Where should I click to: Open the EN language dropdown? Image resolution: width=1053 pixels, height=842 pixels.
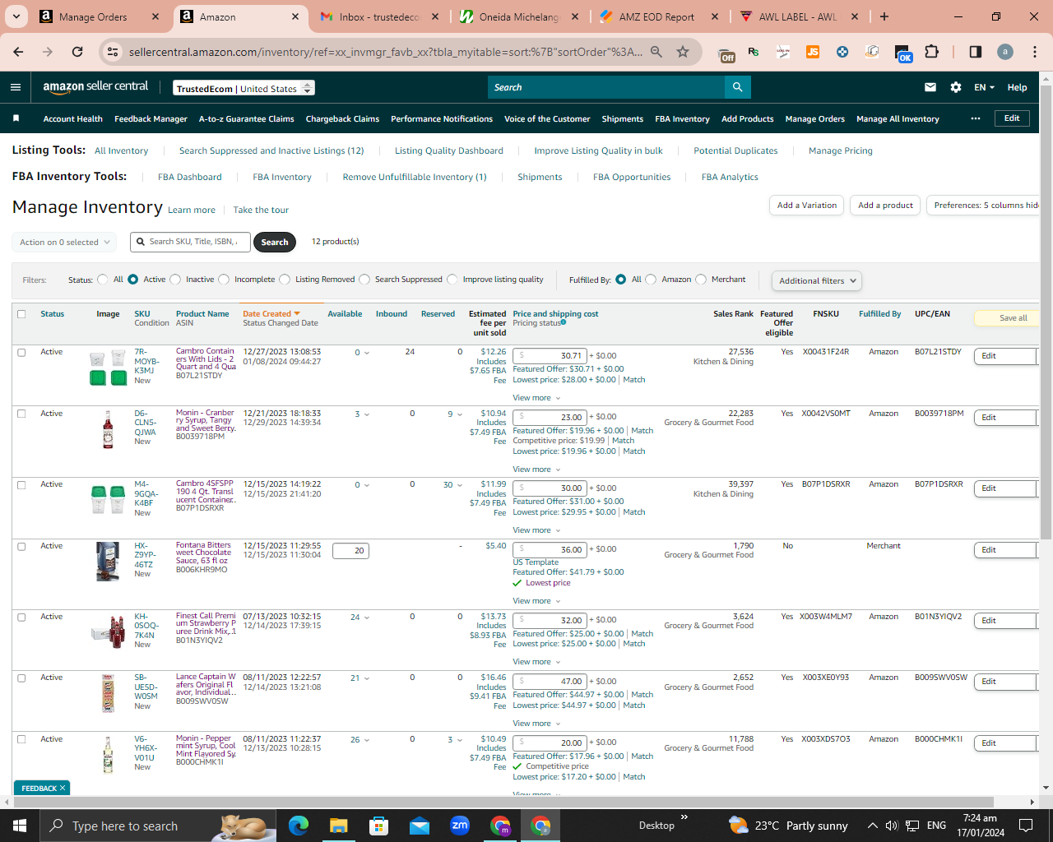pyautogui.click(x=984, y=87)
